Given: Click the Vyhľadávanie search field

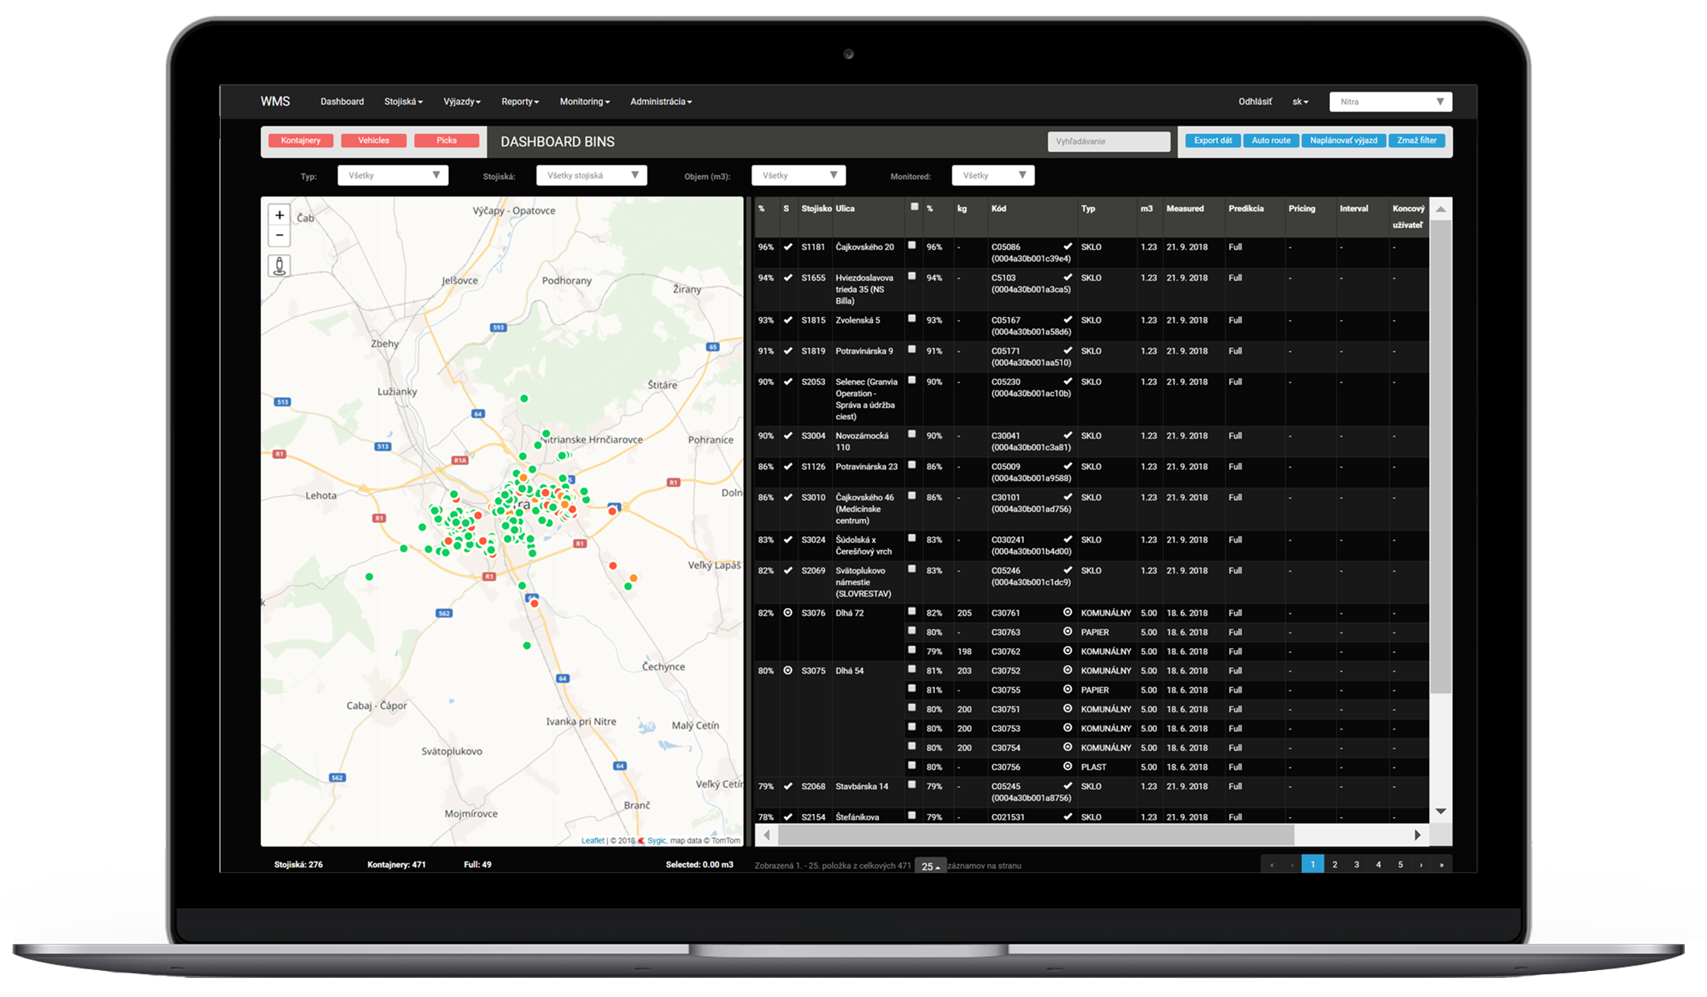Looking at the screenshot, I should coord(1108,141).
